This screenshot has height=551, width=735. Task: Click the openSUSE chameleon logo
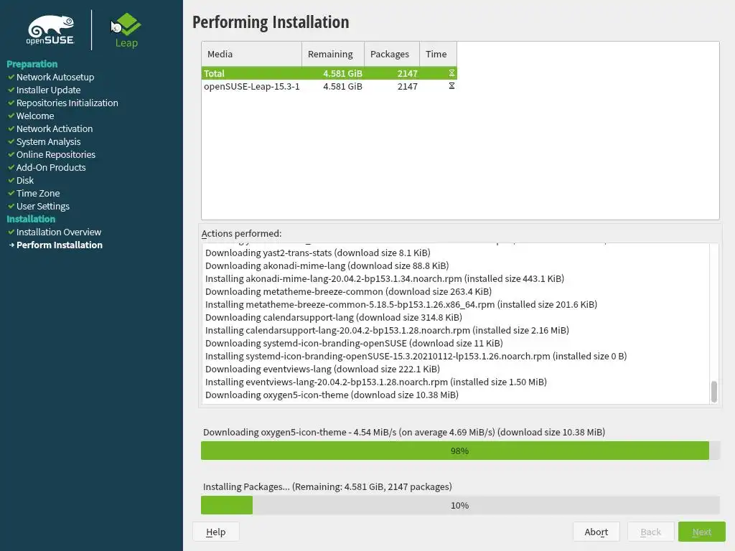click(51, 30)
